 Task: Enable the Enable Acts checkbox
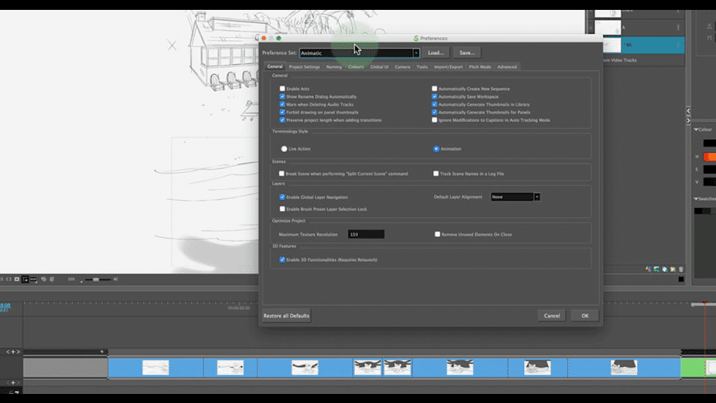[x=282, y=88]
